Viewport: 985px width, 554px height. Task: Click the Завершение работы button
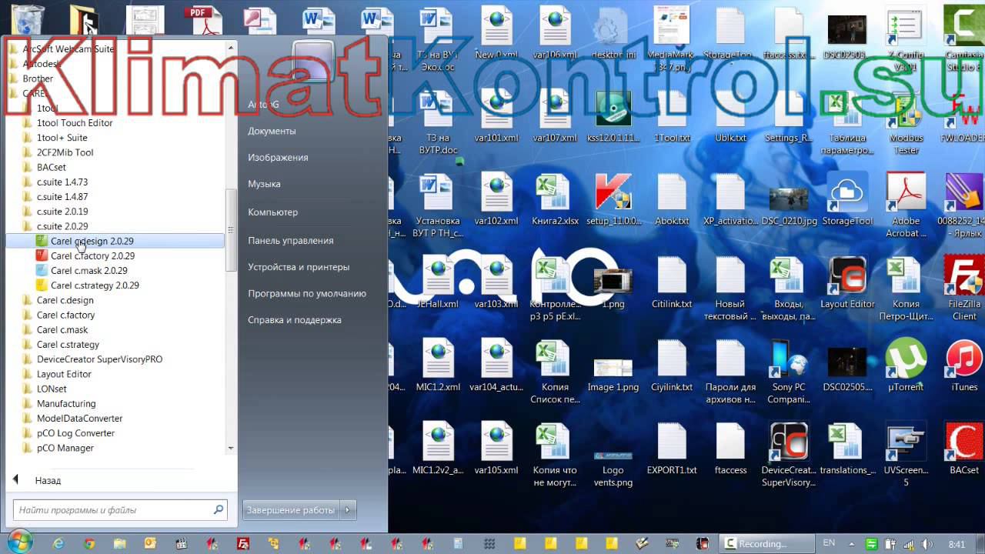291,510
